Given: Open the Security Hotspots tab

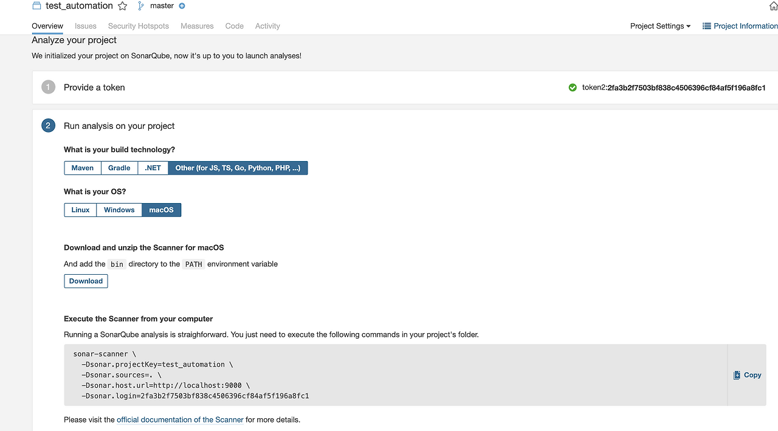Looking at the screenshot, I should click(139, 26).
